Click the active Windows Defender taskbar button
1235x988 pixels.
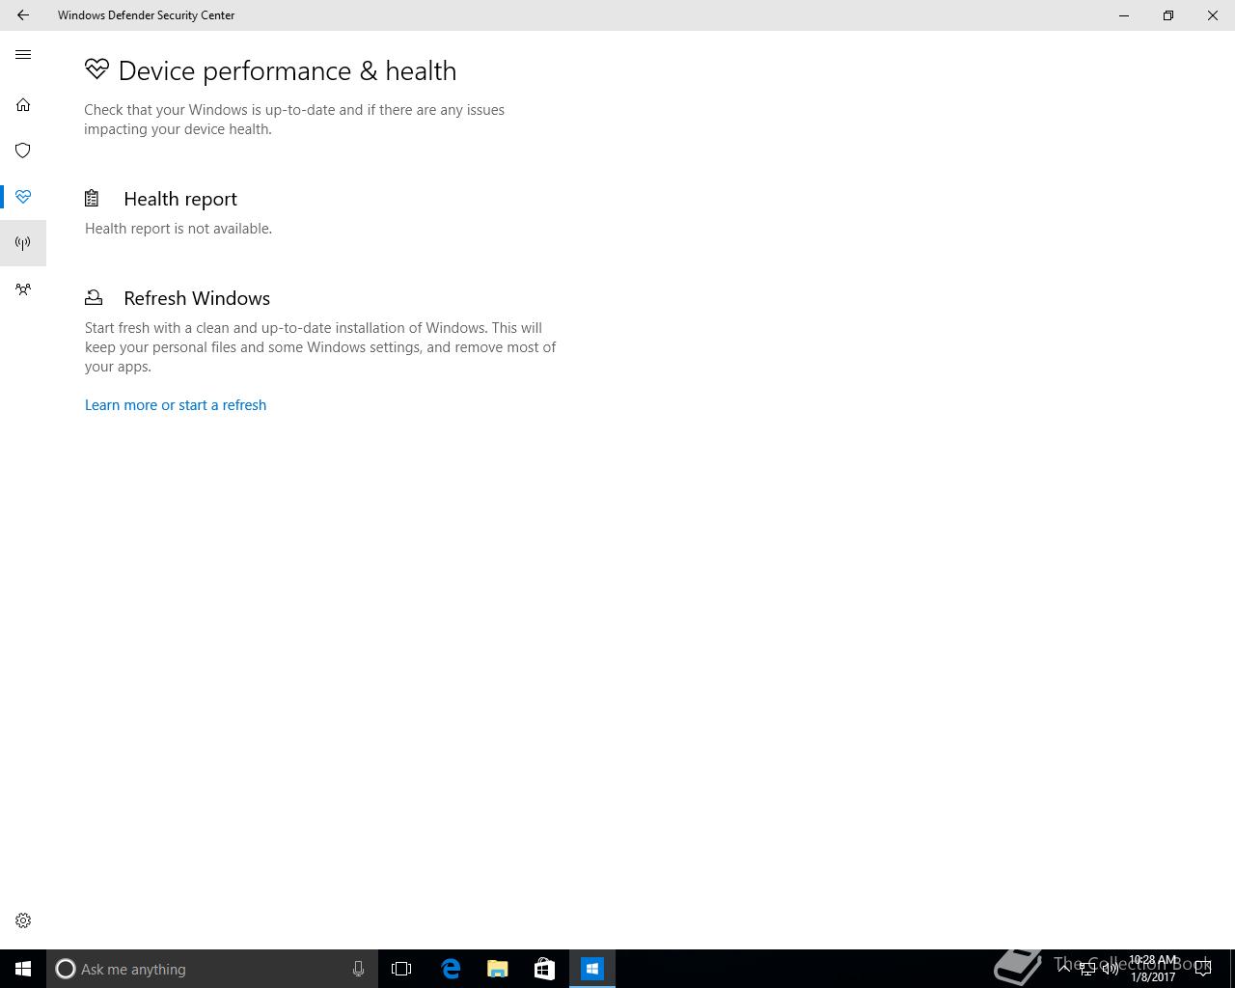[x=591, y=969]
